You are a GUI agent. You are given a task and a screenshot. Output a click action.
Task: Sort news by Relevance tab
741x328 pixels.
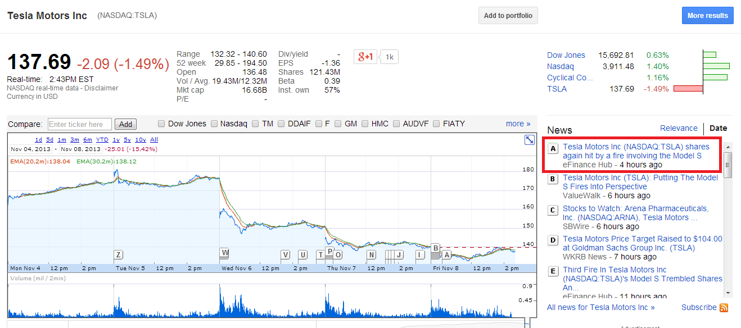[679, 128]
